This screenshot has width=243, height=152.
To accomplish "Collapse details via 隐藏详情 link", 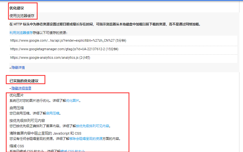I will 18,67.
